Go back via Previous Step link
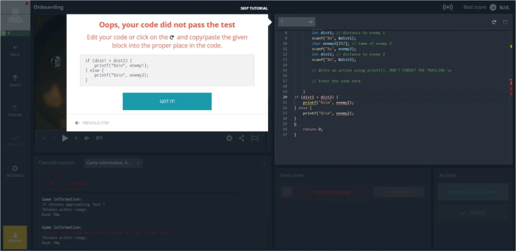The width and height of the screenshot is (516, 251). tap(92, 123)
